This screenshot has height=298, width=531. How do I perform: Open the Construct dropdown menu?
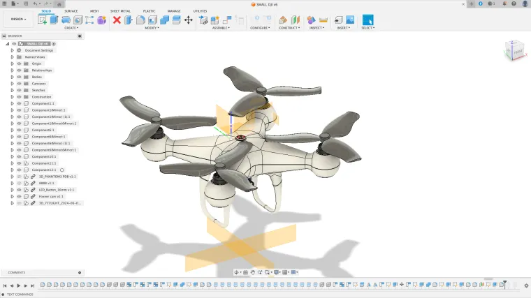click(x=289, y=29)
